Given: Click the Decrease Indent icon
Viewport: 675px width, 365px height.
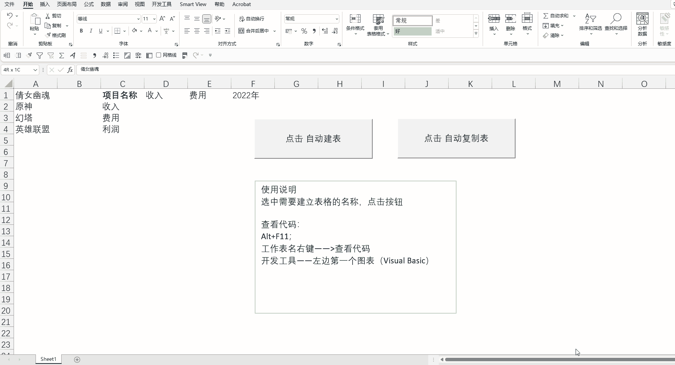Looking at the screenshot, I should tap(218, 31).
